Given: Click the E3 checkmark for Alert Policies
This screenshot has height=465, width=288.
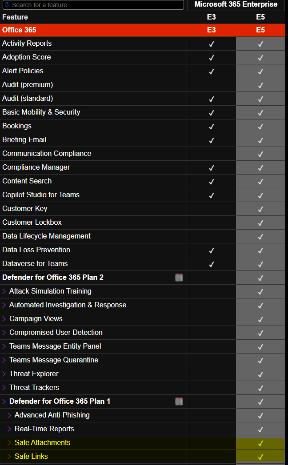Looking at the screenshot, I should tap(212, 72).
